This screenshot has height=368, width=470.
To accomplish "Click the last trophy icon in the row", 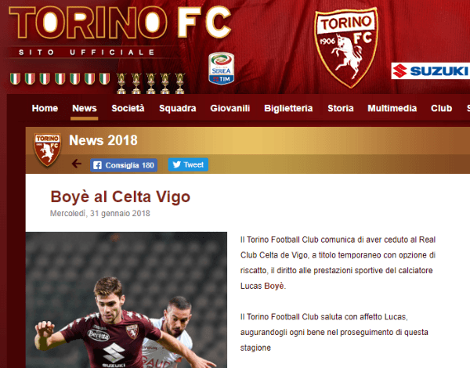I will (180, 83).
